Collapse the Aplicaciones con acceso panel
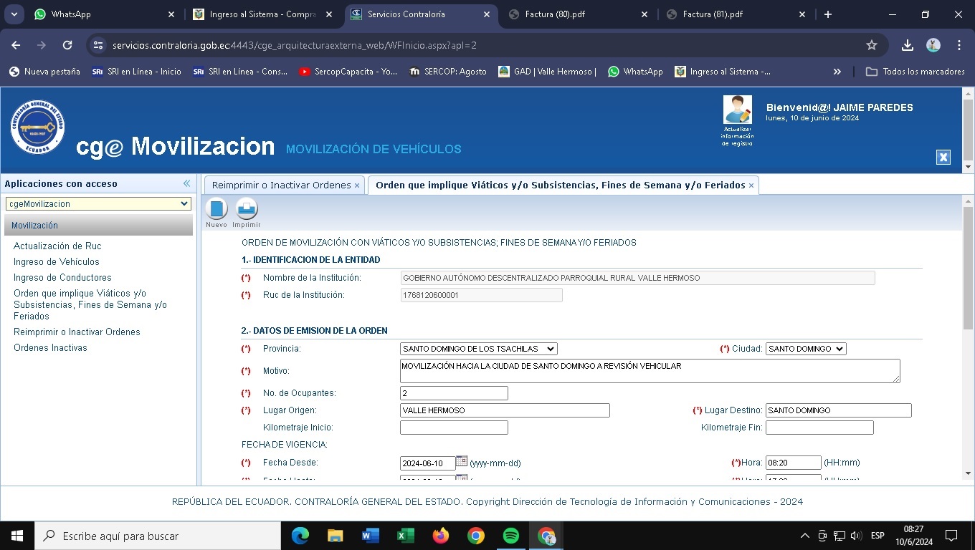This screenshot has width=975, height=550. [x=186, y=183]
